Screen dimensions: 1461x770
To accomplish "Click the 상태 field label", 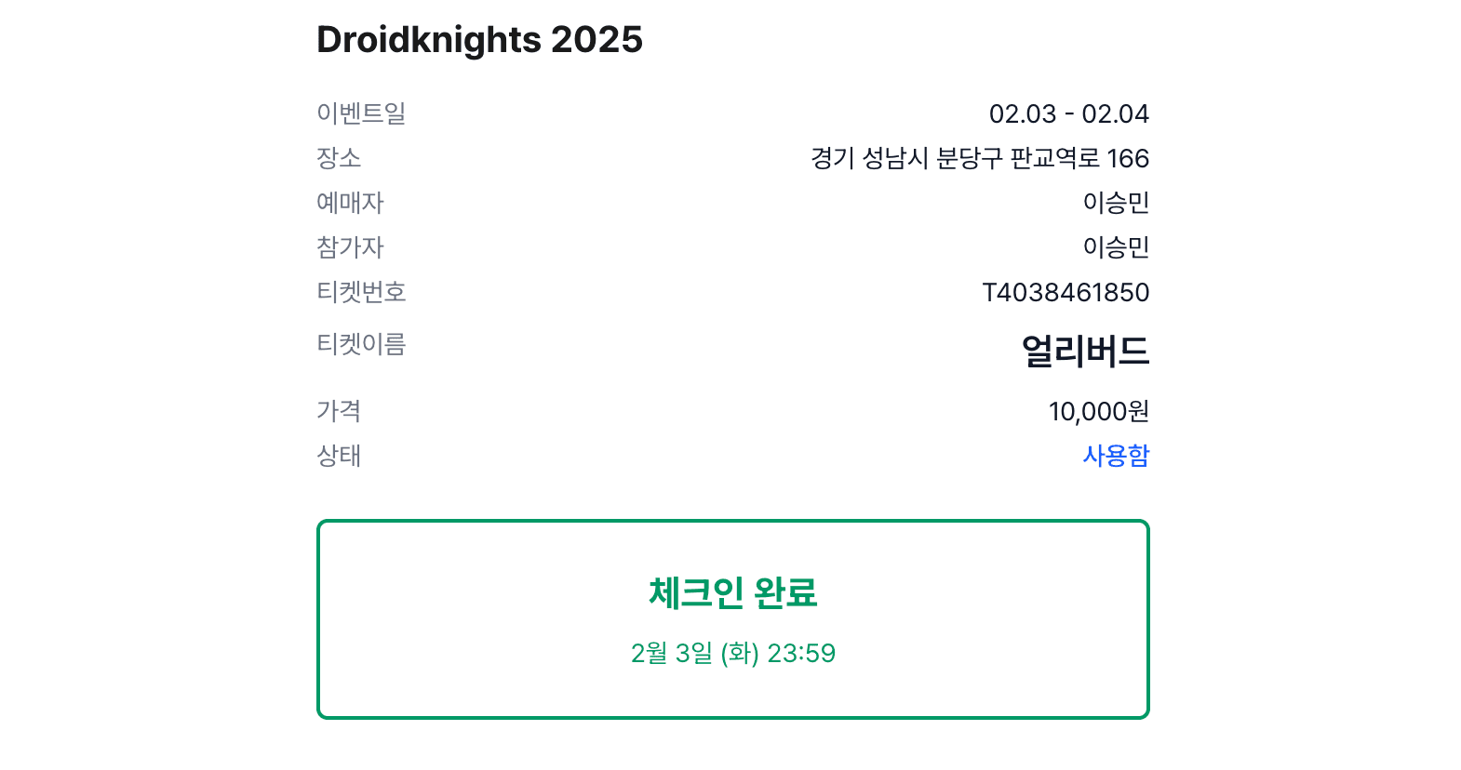I will [x=339, y=456].
